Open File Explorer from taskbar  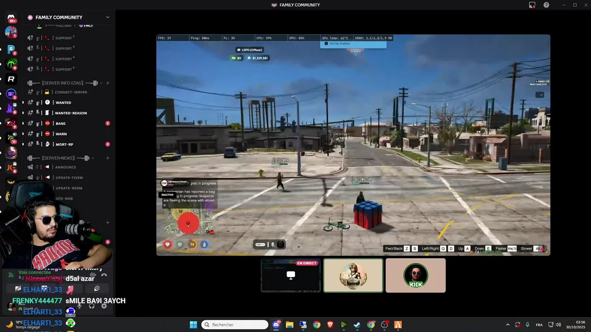[289, 325]
